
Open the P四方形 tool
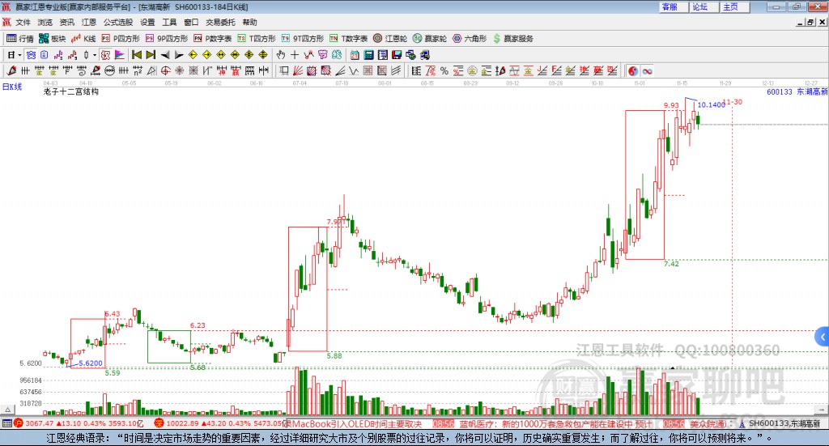tap(121, 39)
